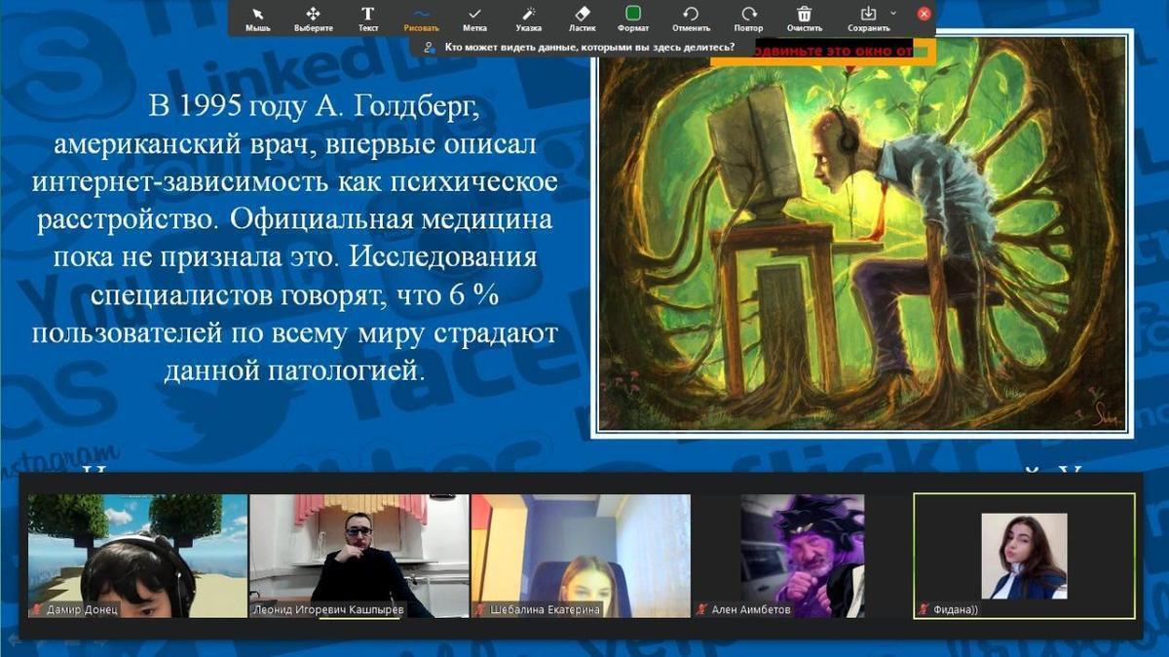Switch to the Ластик eraser tool

click(583, 18)
